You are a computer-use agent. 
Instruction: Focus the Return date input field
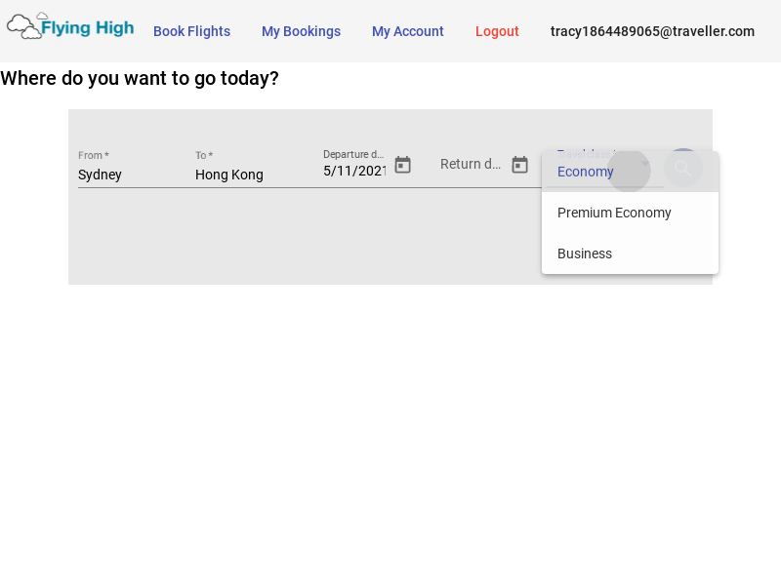[471, 164]
